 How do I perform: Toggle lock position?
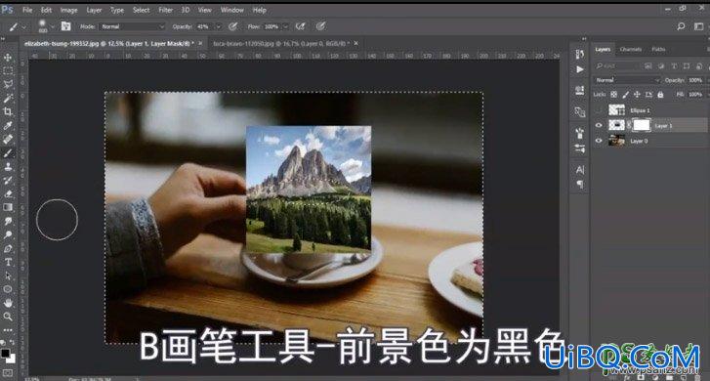tap(637, 94)
